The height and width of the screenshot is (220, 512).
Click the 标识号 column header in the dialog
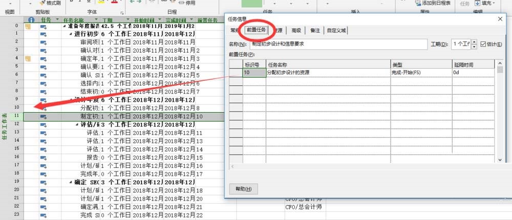pyautogui.click(x=254, y=64)
